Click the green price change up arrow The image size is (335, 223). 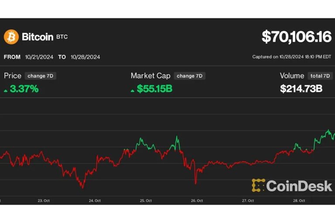(6, 90)
